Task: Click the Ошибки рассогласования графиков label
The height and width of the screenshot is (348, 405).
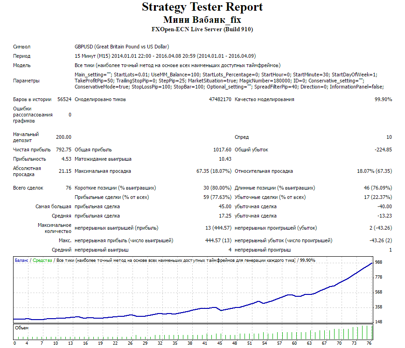Action: (x=33, y=115)
